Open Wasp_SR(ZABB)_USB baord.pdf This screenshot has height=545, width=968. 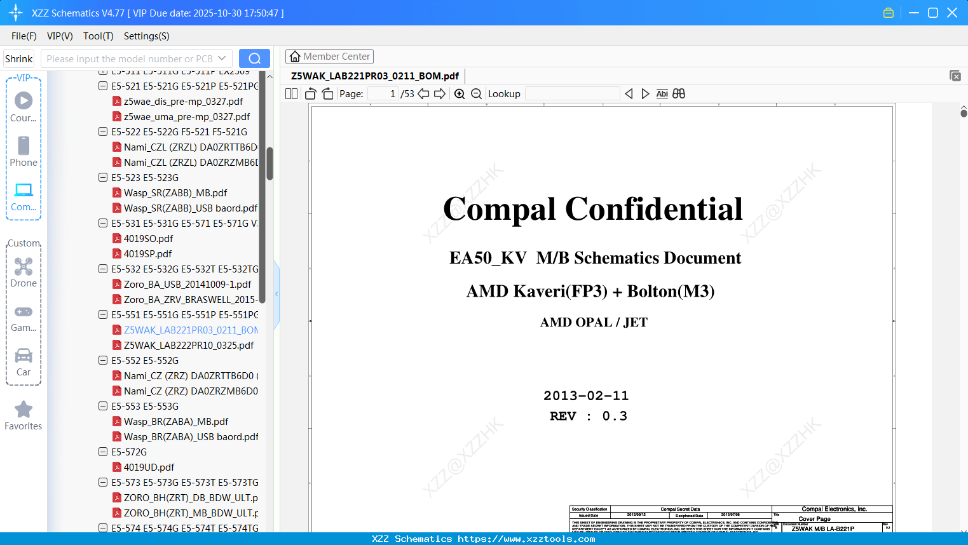[185, 208]
